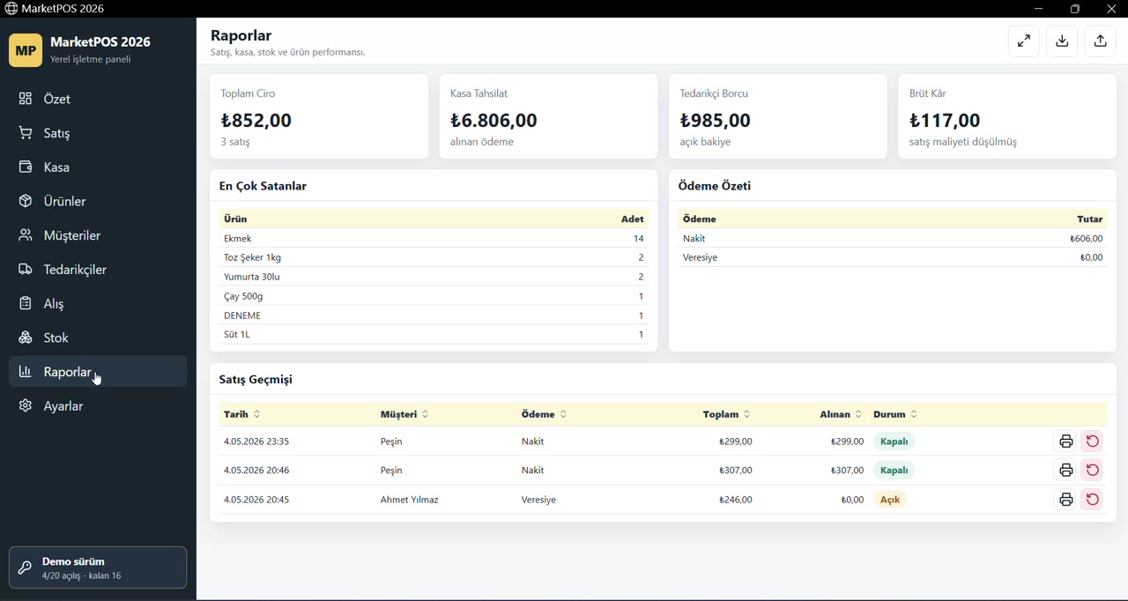The width and height of the screenshot is (1128, 601).
Task: Sort sales history by Durum
Action: tap(896, 414)
